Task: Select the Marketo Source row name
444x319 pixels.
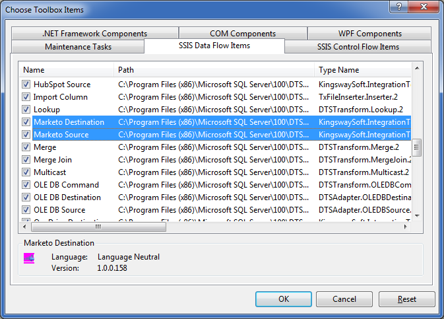Action: pyautogui.click(x=61, y=135)
